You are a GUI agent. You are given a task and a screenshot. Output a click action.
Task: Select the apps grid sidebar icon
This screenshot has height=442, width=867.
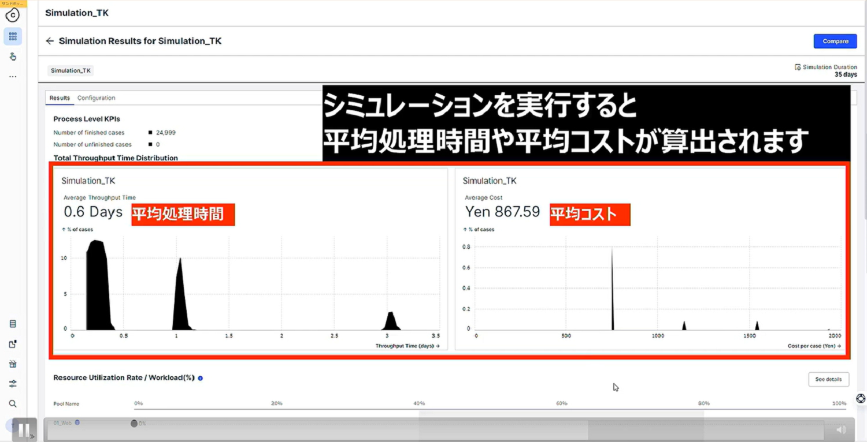(13, 36)
